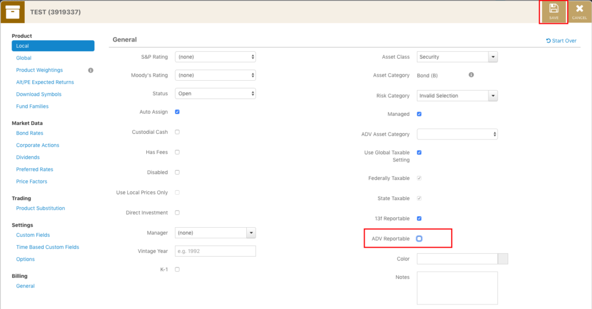
Task: Expand the Risk Category combo arrow
Action: coord(493,96)
